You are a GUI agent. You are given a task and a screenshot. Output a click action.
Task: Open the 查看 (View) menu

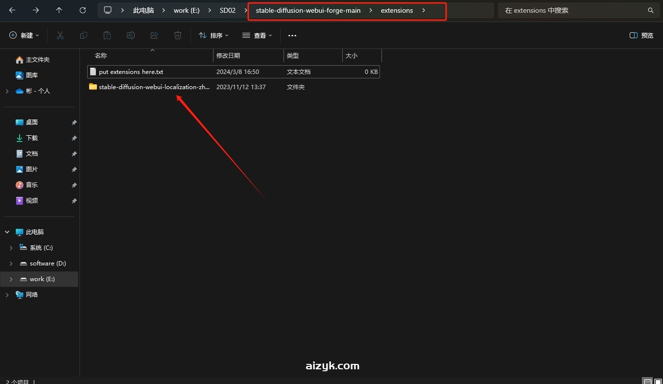(x=258, y=35)
